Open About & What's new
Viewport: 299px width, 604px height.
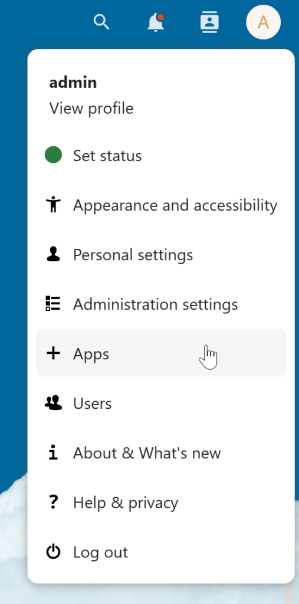161,452
